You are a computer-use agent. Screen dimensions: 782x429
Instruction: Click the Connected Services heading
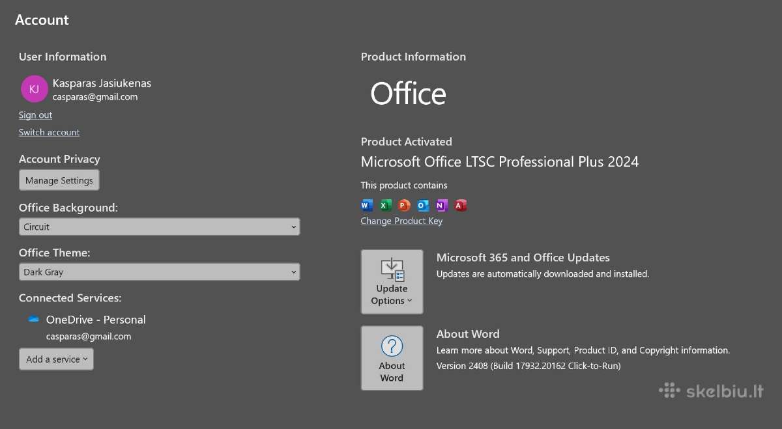pyautogui.click(x=70, y=298)
